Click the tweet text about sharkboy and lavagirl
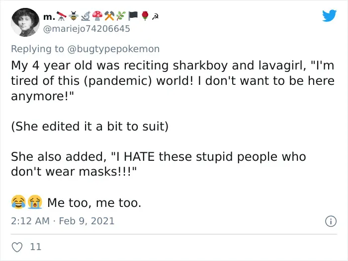The width and height of the screenshot is (348, 261). coord(173,80)
